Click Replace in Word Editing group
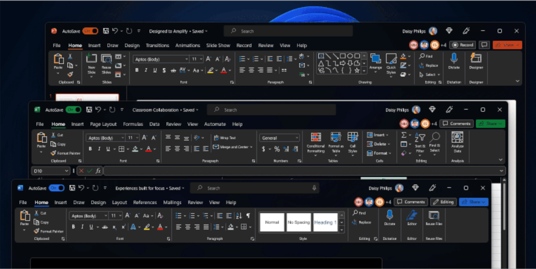This screenshot has height=269, width=536. point(361,222)
